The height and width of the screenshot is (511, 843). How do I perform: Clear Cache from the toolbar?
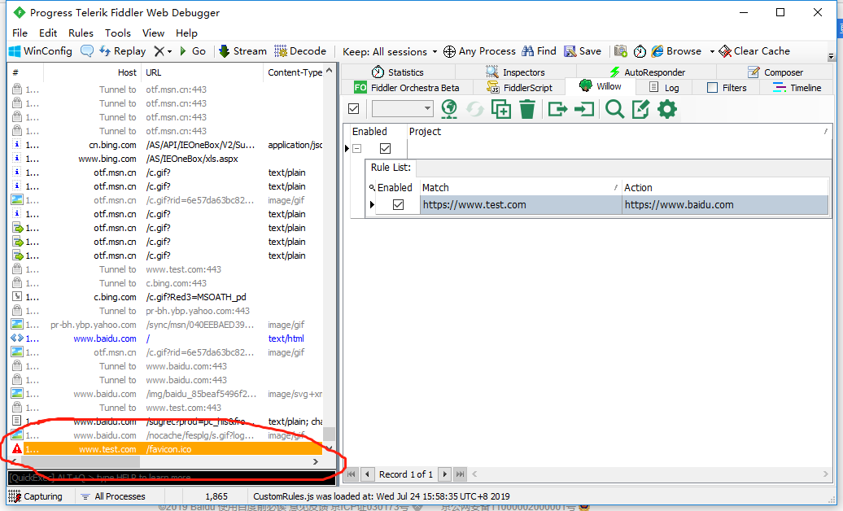coord(754,51)
